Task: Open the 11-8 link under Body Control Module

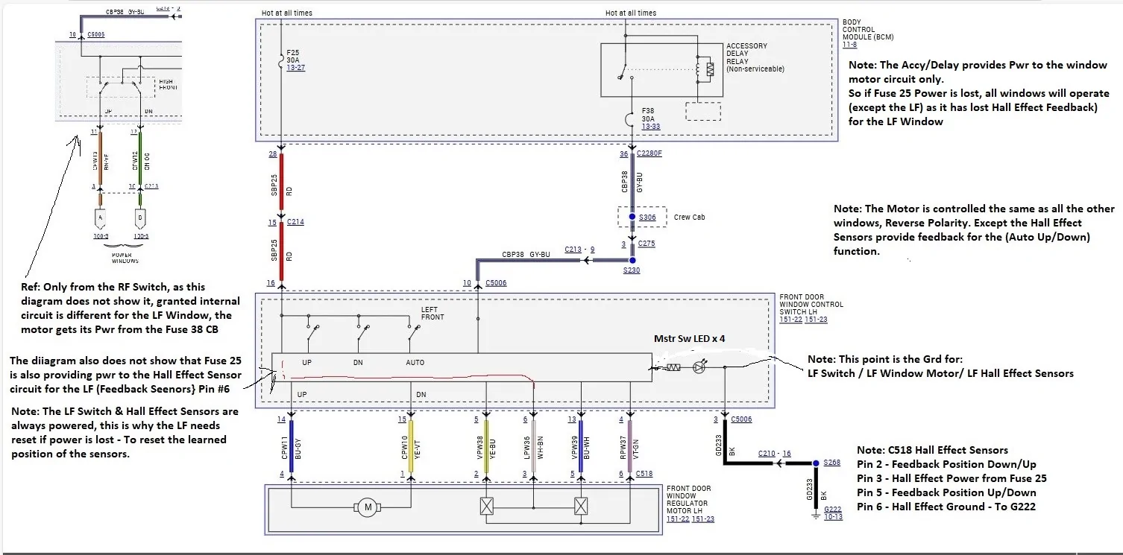Action: (849, 45)
